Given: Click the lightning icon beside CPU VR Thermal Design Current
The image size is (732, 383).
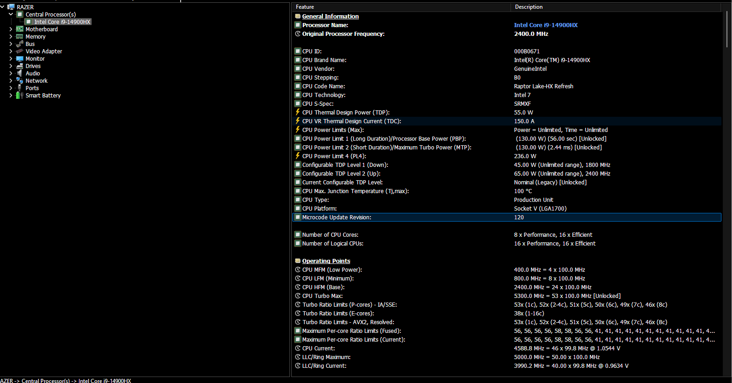Looking at the screenshot, I should pos(298,121).
